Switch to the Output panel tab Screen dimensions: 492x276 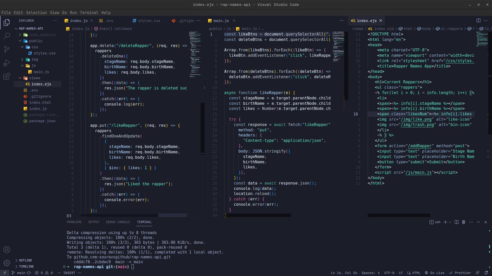(94, 222)
